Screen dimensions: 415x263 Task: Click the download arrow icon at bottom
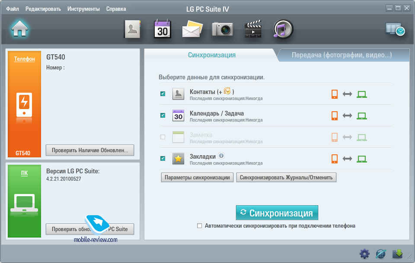(397, 254)
